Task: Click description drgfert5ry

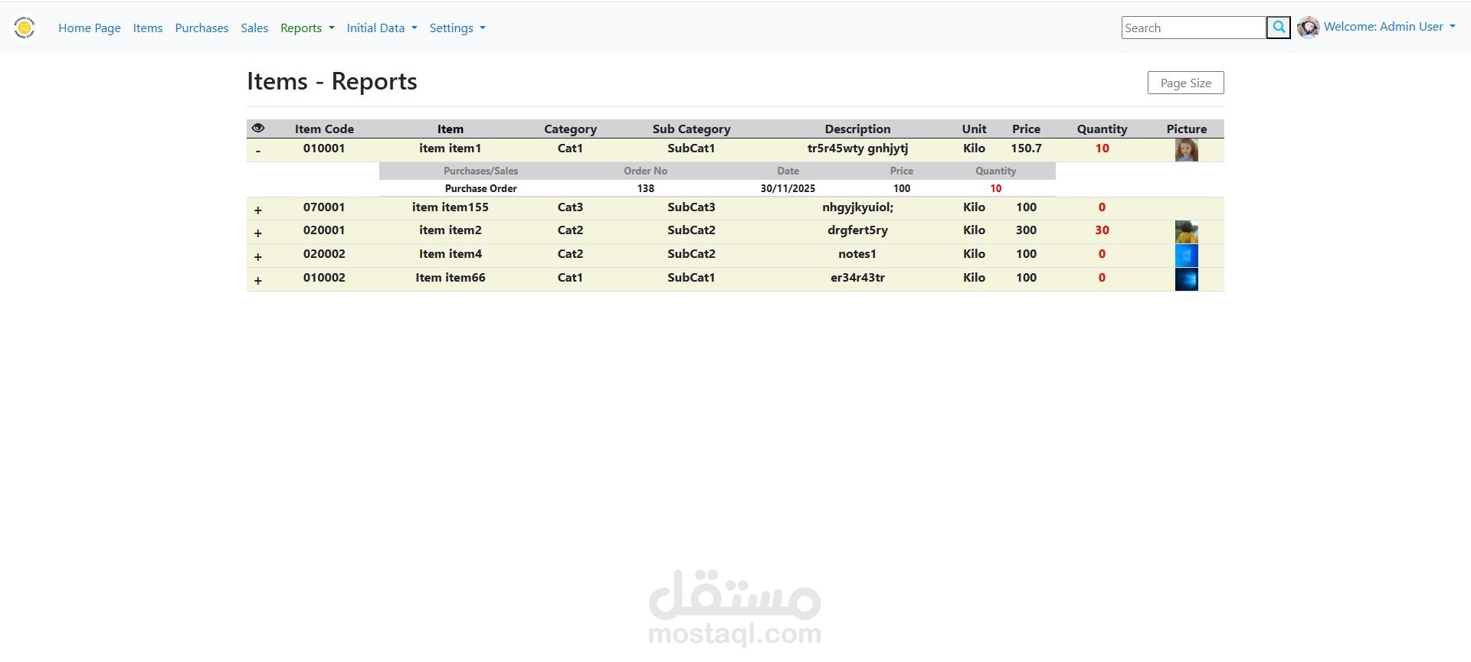Action: (x=857, y=230)
